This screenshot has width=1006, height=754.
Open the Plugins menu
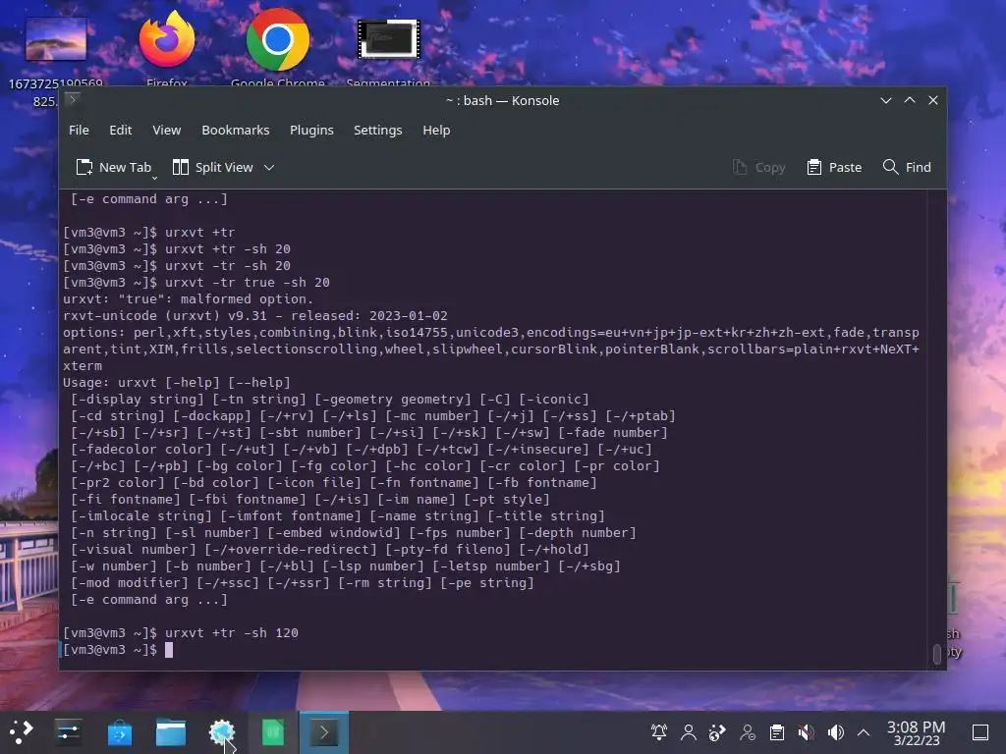tap(311, 131)
